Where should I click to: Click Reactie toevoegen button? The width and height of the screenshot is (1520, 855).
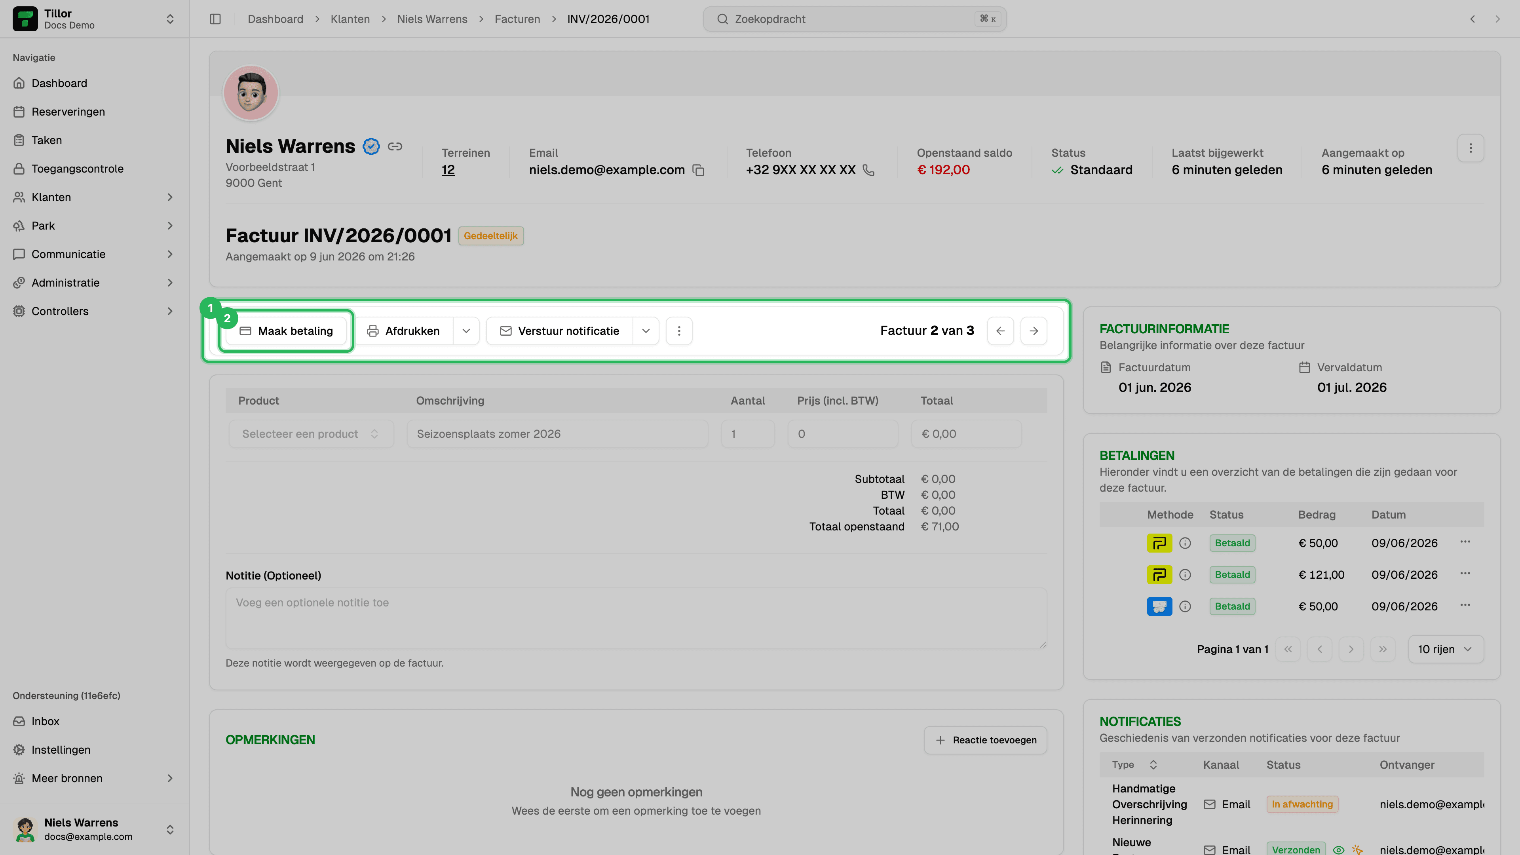(x=985, y=740)
